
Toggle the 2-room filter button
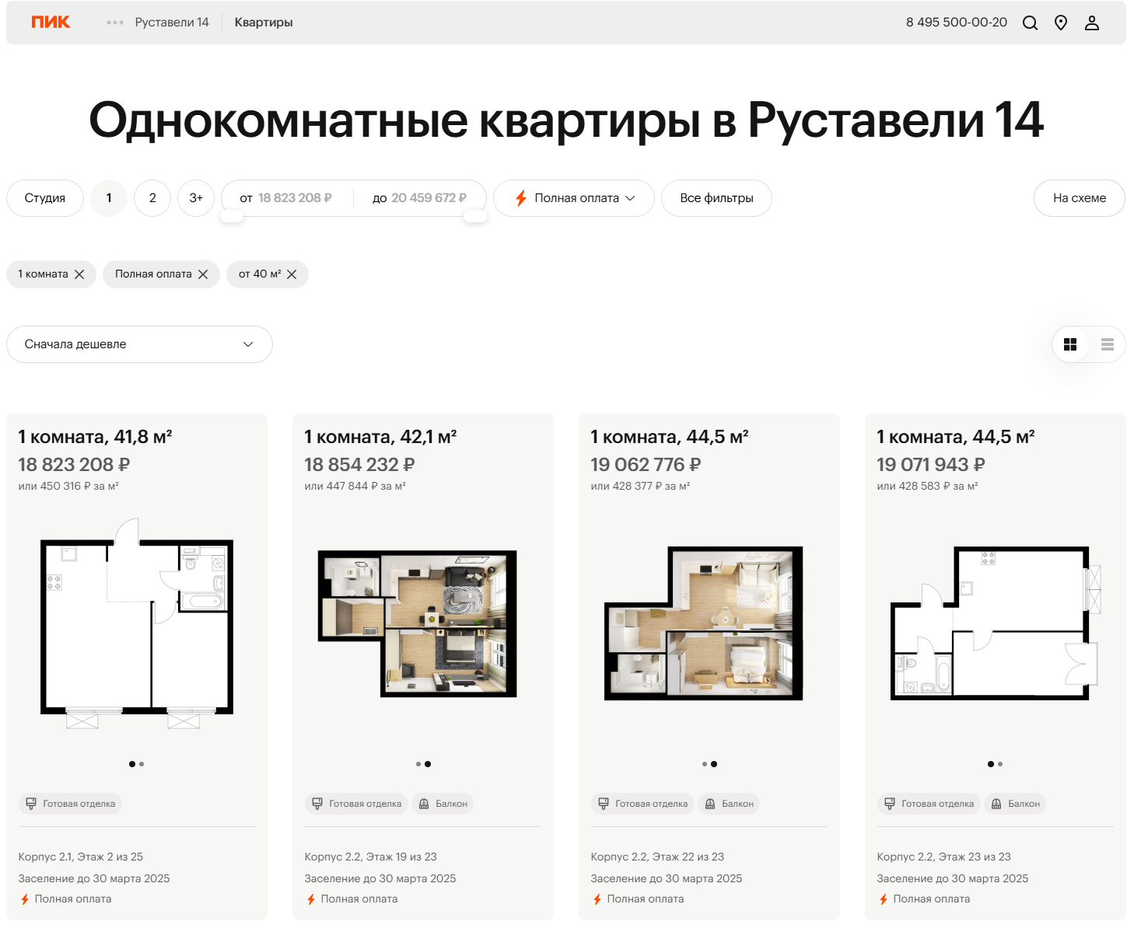pyautogui.click(x=152, y=198)
